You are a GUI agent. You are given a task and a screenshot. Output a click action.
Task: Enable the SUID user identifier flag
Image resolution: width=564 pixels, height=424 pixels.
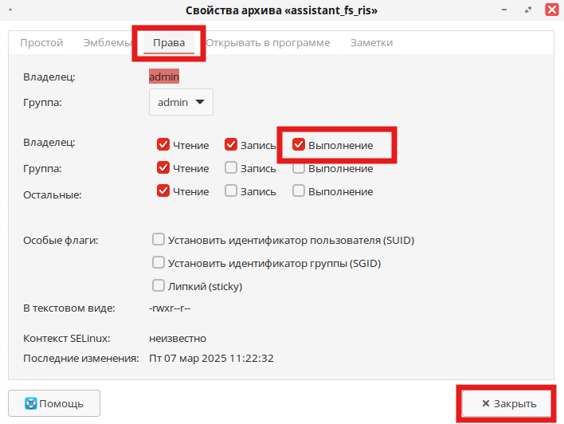pos(159,239)
